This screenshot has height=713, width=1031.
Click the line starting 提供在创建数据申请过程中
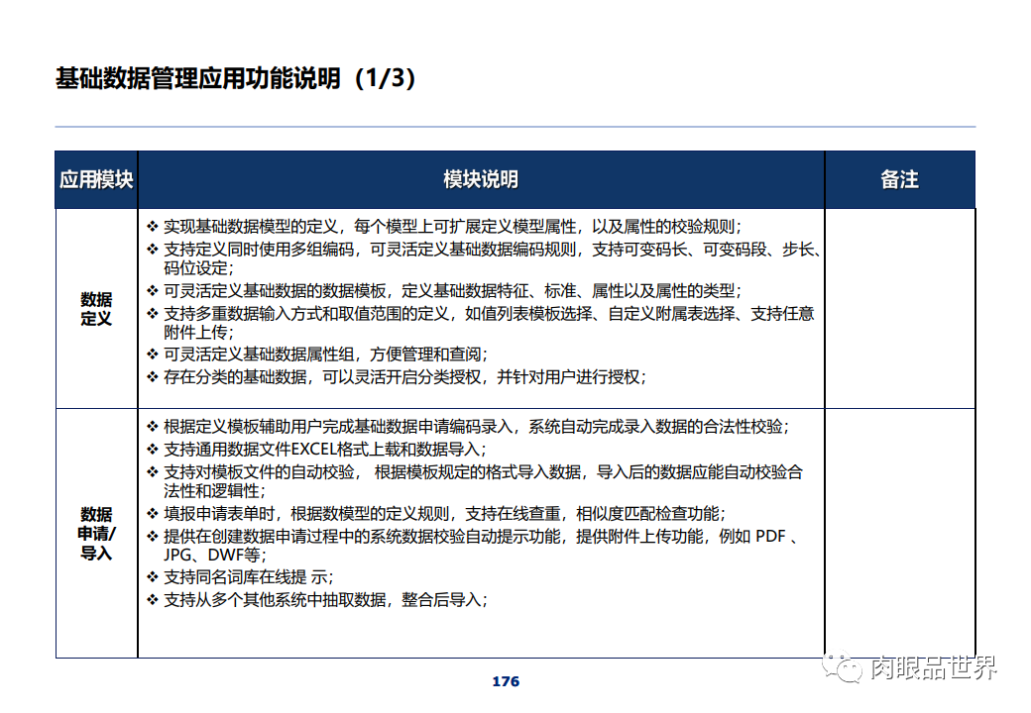(482, 537)
